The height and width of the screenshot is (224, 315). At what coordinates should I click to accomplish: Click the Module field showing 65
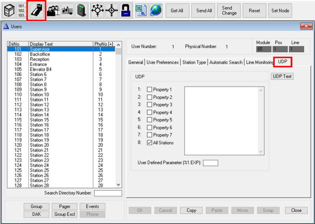click(x=263, y=49)
